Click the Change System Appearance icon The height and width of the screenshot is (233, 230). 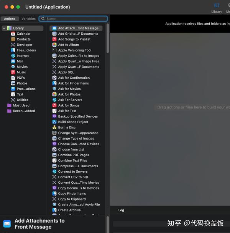pos(54,133)
